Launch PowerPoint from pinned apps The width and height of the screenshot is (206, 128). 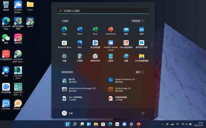[x=111, y=31]
